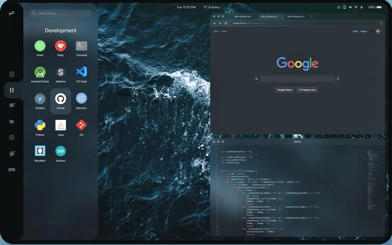The width and height of the screenshot is (392, 245).
Task: Click the Global Search field
Action: (60, 13)
